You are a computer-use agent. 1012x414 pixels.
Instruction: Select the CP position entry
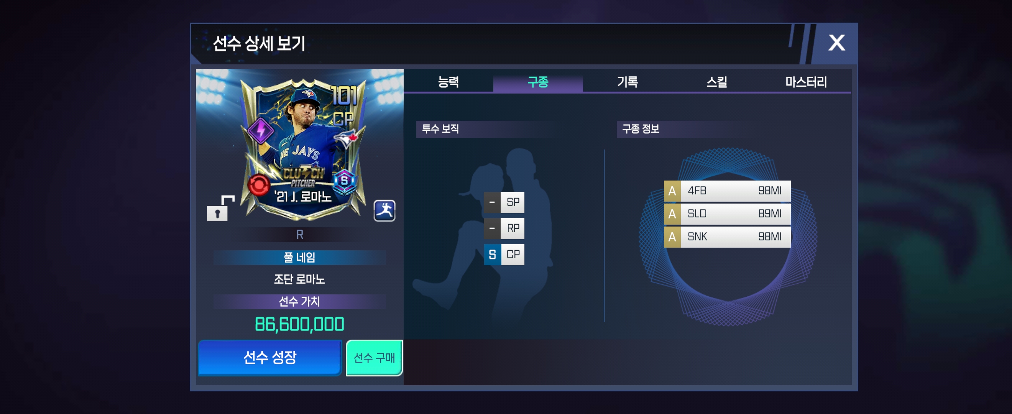tap(504, 255)
